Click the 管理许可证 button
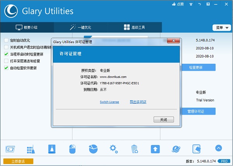 coord(198,112)
